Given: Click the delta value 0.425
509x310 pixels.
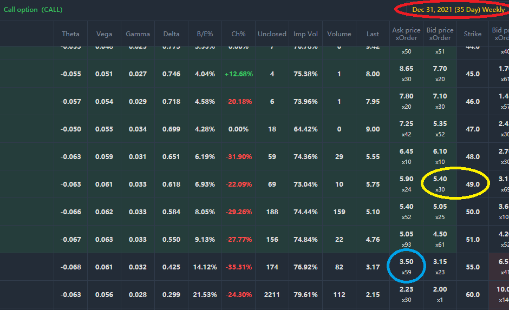Looking at the screenshot, I should 171,267.
